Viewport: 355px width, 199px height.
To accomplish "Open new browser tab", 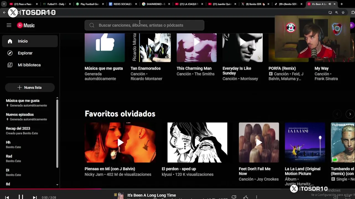I will pos(342,4).
